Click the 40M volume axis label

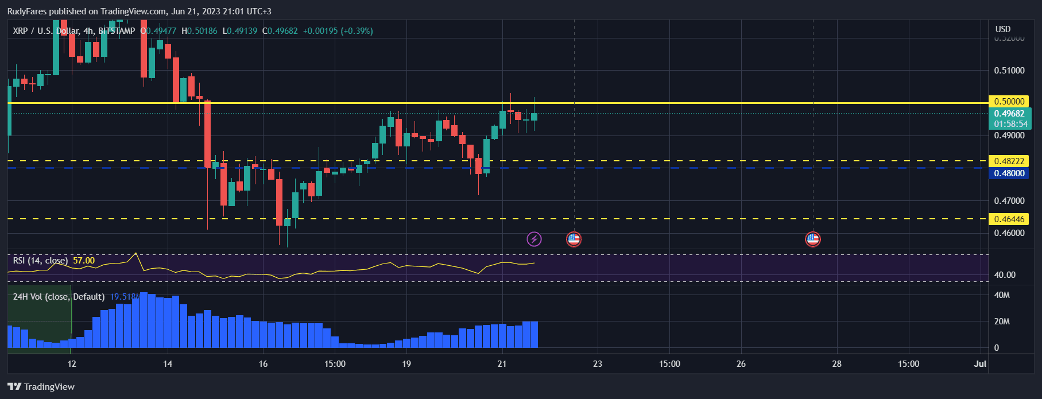click(1002, 295)
